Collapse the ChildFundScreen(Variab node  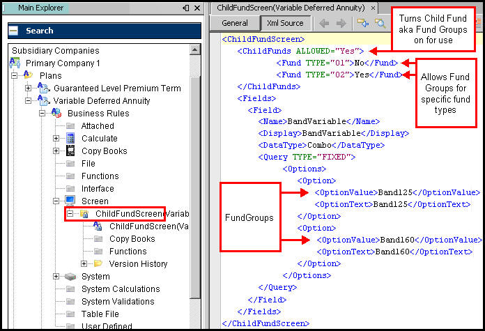tap(70, 213)
